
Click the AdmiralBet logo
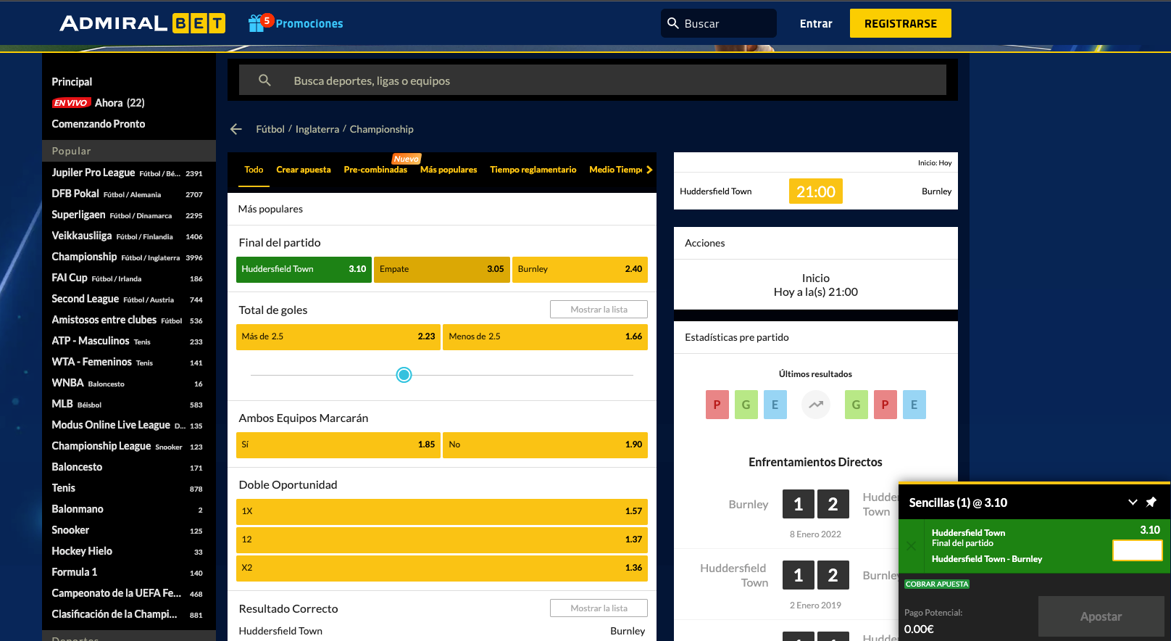point(142,23)
